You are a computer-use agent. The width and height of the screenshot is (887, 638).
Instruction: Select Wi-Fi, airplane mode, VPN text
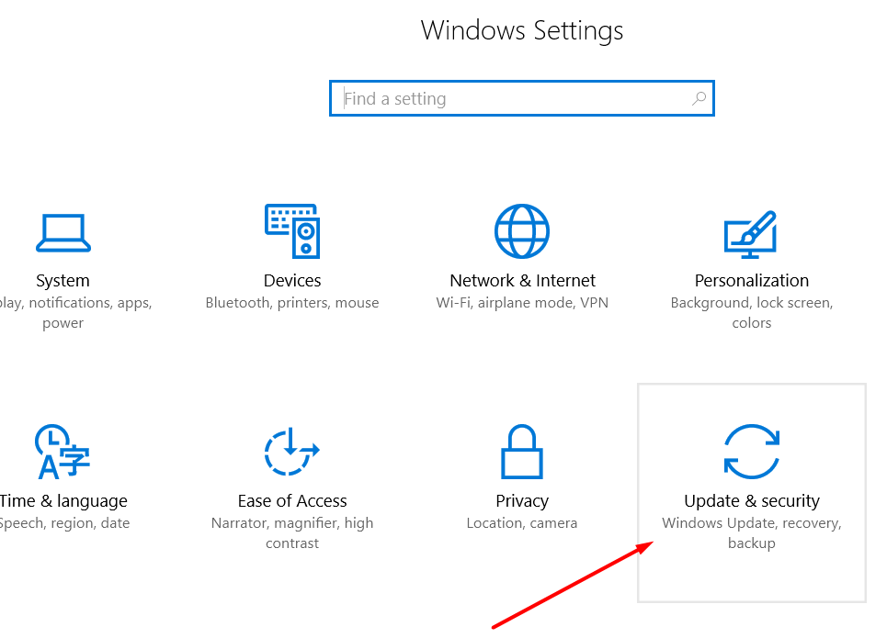[521, 302]
